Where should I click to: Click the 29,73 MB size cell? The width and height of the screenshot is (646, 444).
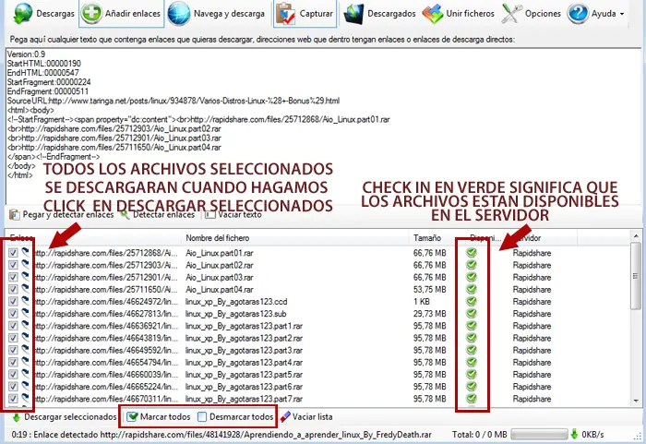pyautogui.click(x=429, y=314)
